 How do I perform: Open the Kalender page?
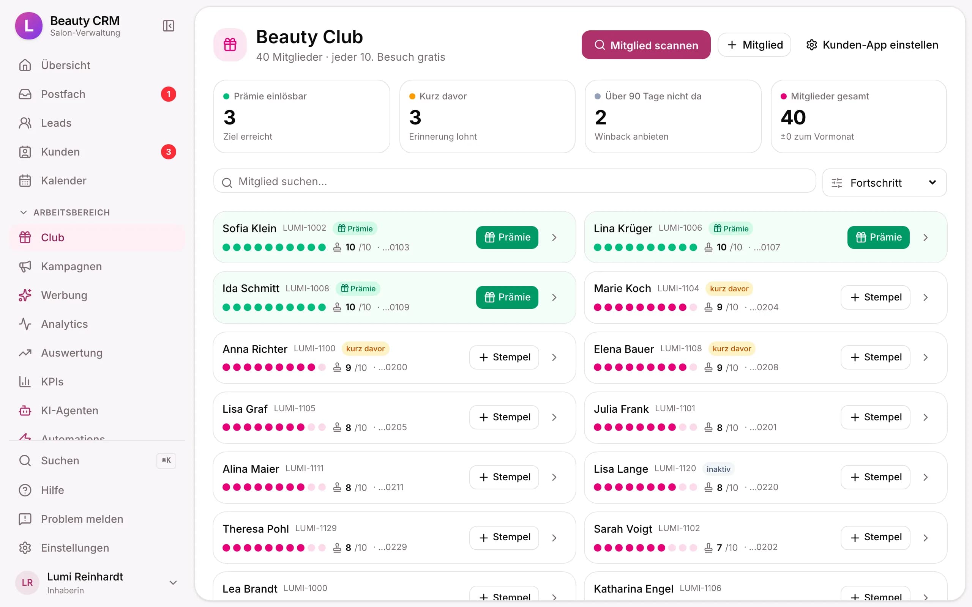click(x=97, y=181)
